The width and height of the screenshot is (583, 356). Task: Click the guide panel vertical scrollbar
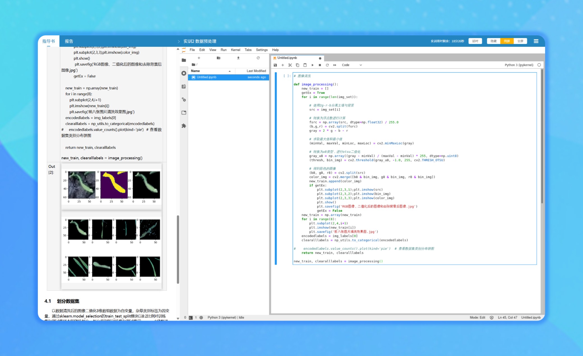coord(178,249)
